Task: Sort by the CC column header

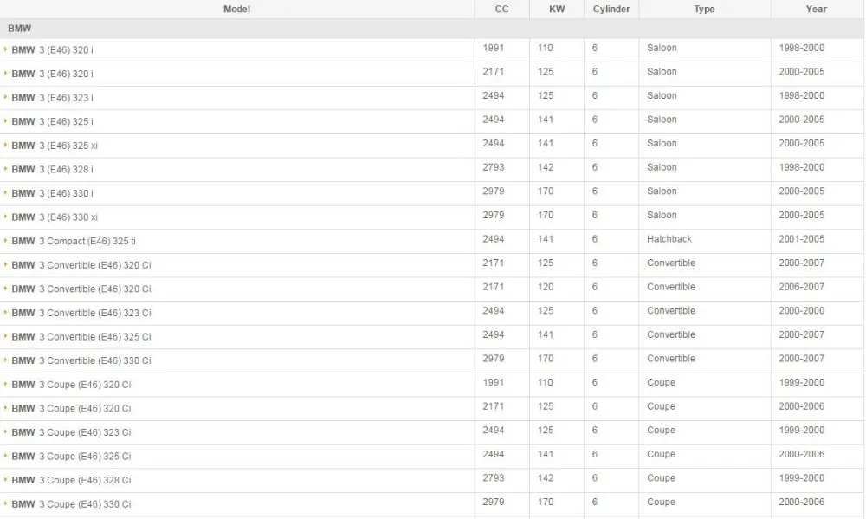Action: tap(501, 9)
